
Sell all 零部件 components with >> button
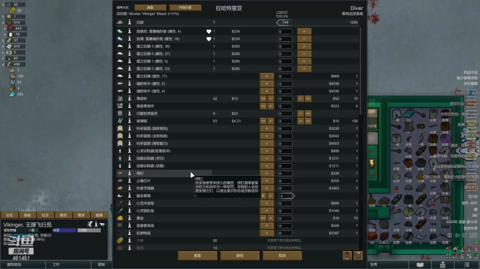pyautogui.click(x=307, y=99)
